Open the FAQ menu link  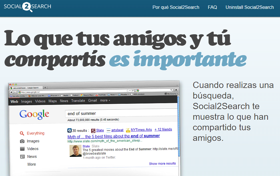tap(212, 7)
